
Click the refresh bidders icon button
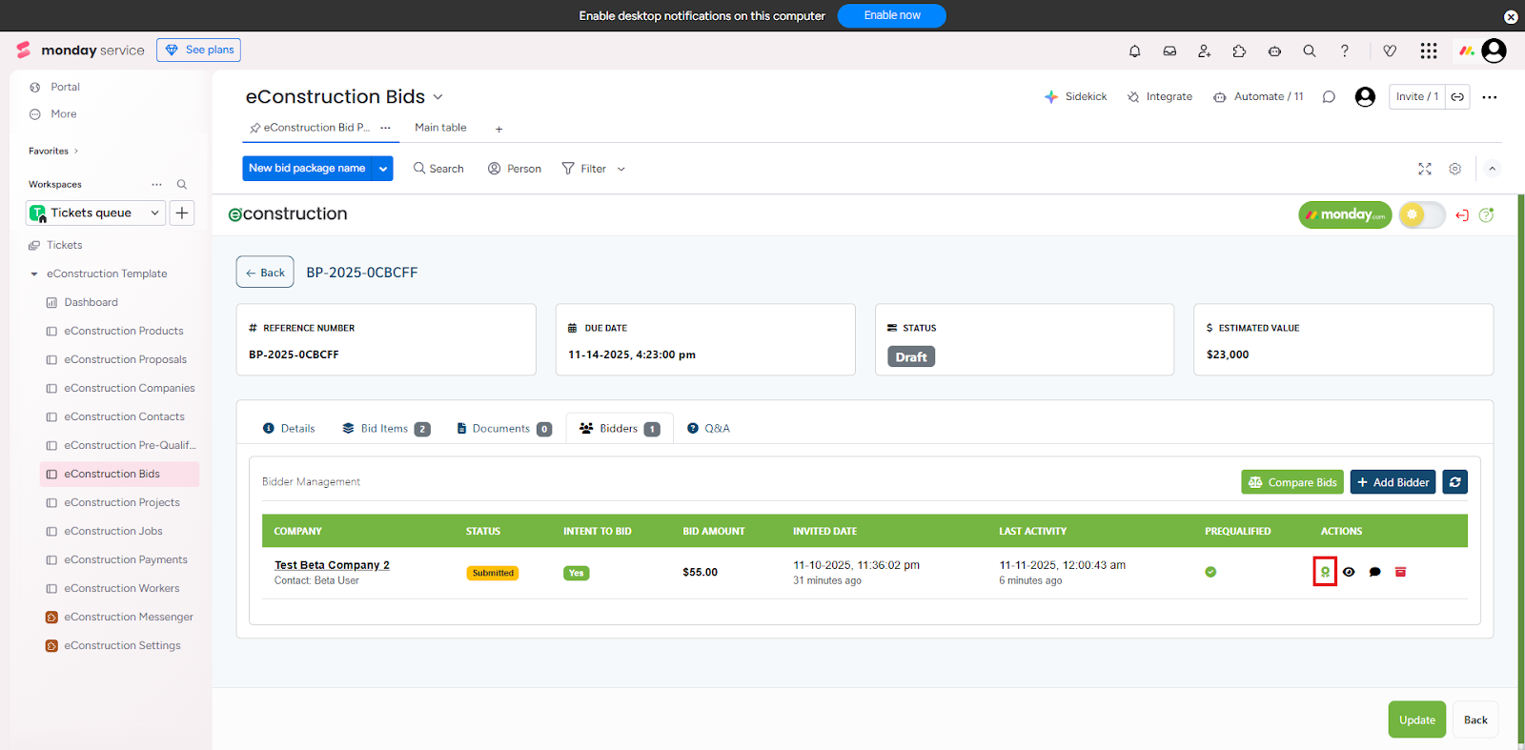click(x=1454, y=482)
